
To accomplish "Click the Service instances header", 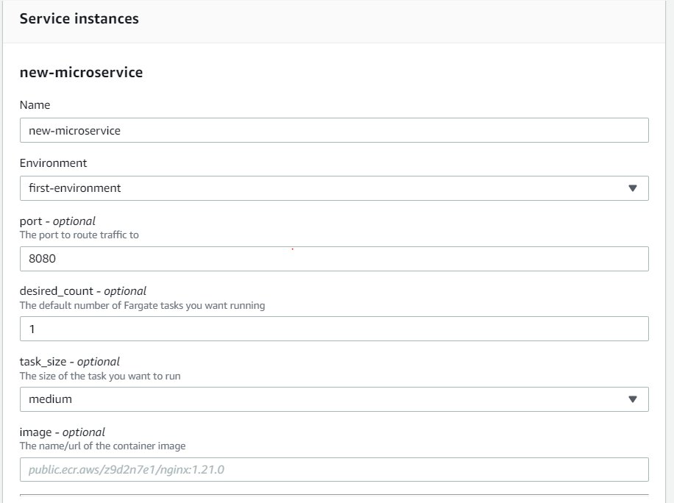I will pyautogui.click(x=79, y=18).
